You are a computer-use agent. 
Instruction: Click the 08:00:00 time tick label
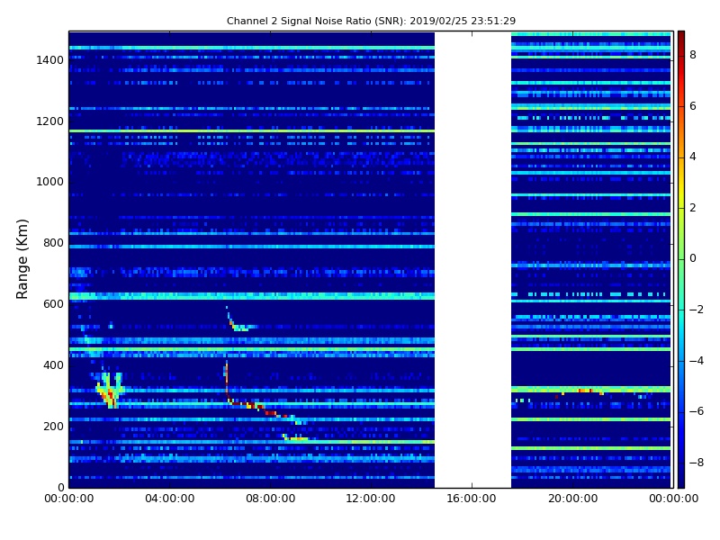point(271,499)
